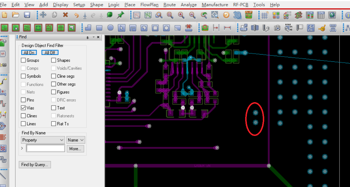This screenshot has width=350, height=187.
Task: Toggle the Lines checkbox
Action: click(23, 124)
